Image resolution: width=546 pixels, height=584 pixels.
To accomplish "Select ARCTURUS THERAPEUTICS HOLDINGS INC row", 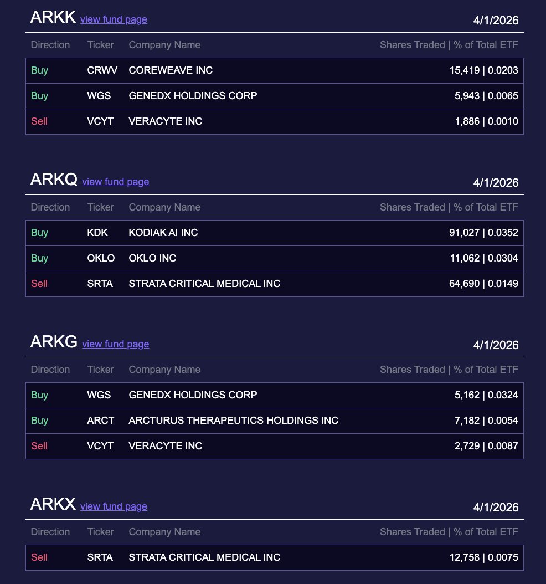I will 233,421.
